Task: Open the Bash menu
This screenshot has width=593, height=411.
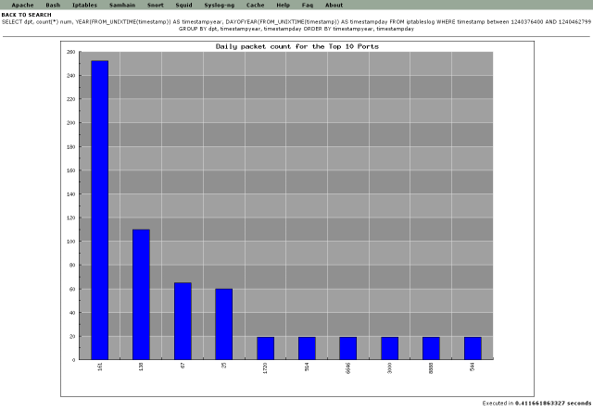Action: (53, 5)
